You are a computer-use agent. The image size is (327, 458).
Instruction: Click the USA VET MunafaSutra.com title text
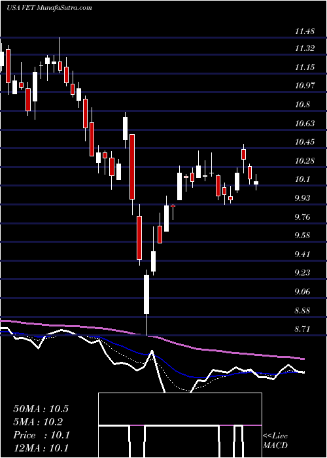(x=49, y=8)
